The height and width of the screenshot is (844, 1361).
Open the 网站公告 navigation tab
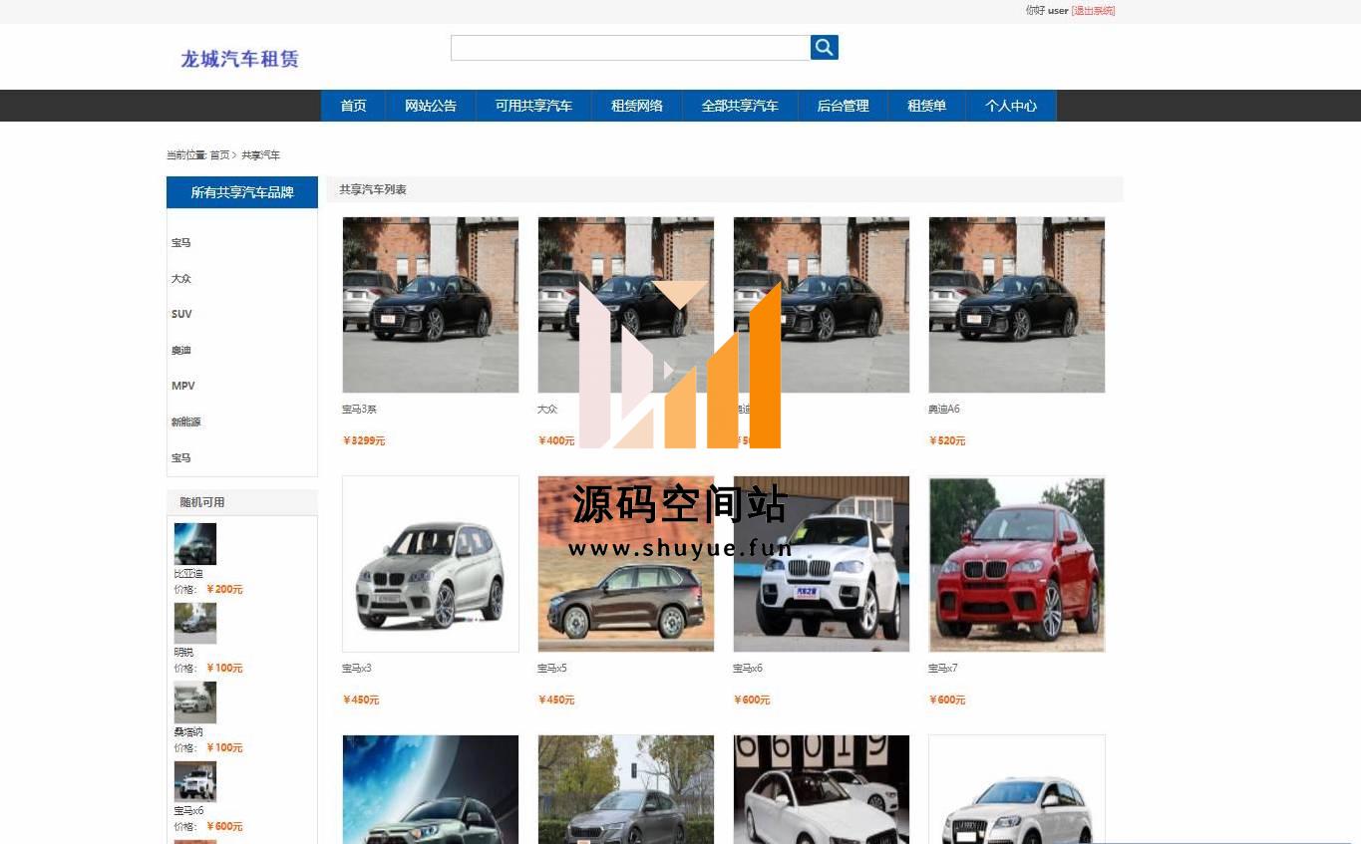[431, 106]
